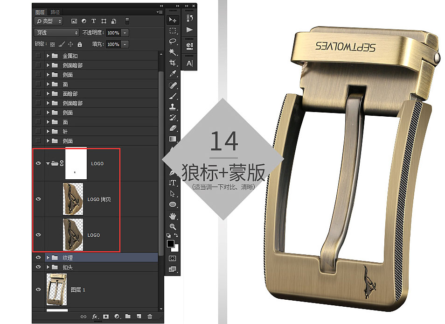This screenshot has height=324, width=445.
Task: Select the Spot Healing Brush tool
Action: pyautogui.click(x=173, y=85)
